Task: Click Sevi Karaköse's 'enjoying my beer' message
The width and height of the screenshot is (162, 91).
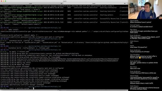Action: [x=144, y=57]
